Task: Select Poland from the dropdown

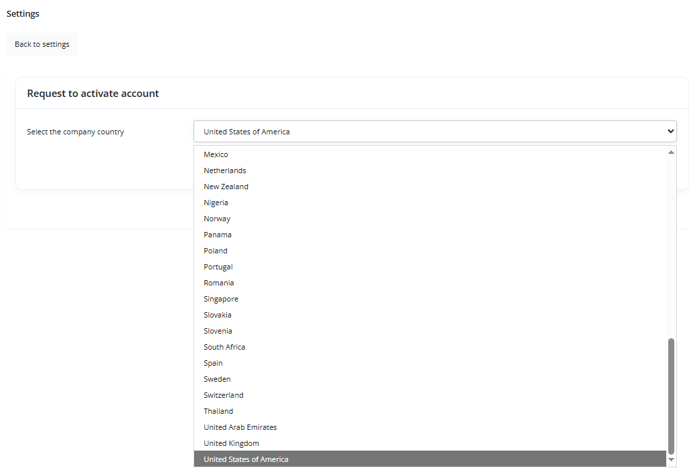Action: tap(216, 251)
